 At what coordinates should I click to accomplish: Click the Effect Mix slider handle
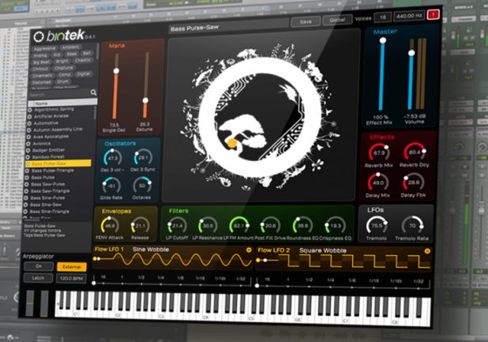[383, 40]
